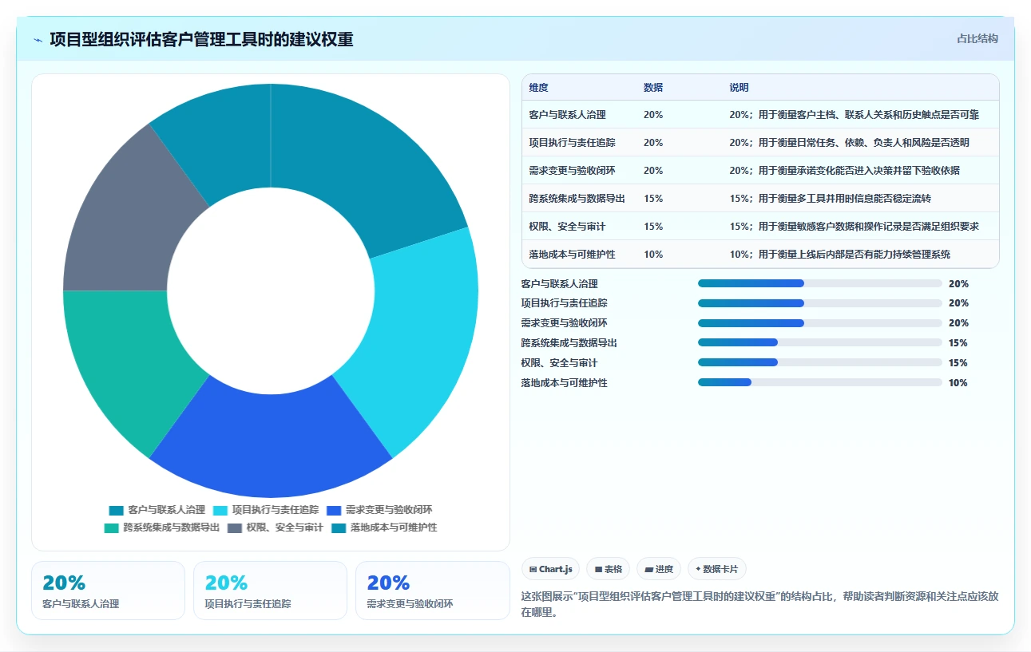The height and width of the screenshot is (652, 1031).
Task: Click the 跨系统集成与数据导出 progress bar
Action: [x=820, y=343]
